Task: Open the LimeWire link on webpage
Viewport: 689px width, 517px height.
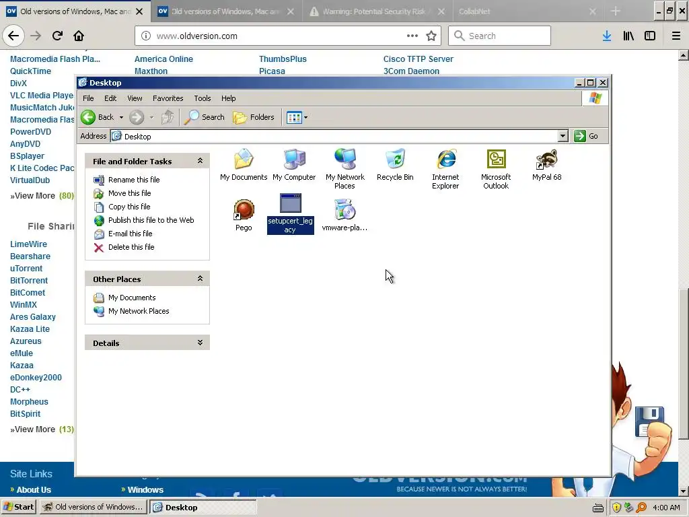Action: click(28, 244)
